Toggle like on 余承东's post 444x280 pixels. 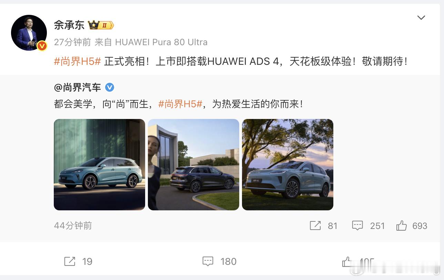(x=347, y=262)
